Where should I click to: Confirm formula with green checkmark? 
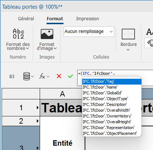(x=70, y=76)
